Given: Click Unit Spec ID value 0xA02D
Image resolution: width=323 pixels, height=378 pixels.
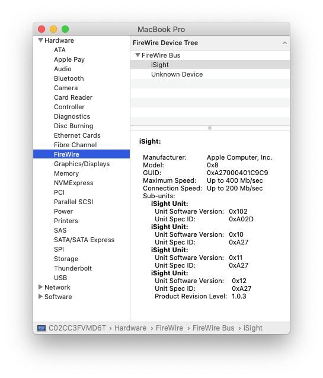Looking at the screenshot, I should click(x=241, y=219).
